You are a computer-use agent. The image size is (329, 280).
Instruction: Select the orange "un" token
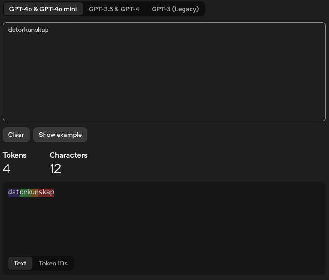35,192
